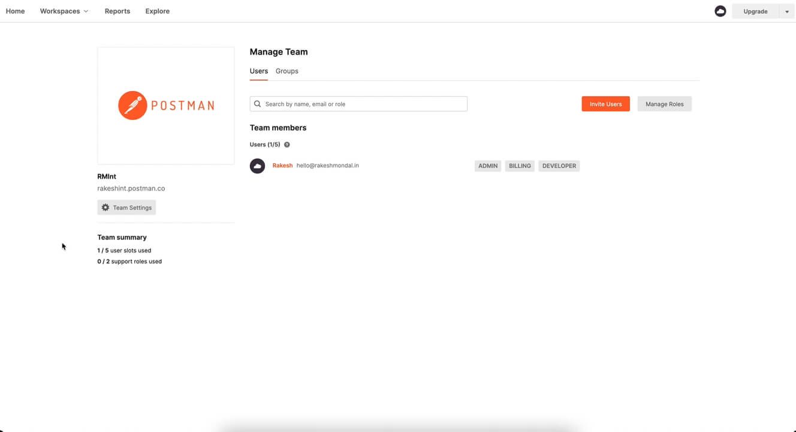Open the user avatar menu in top bar
The image size is (796, 432).
(720, 11)
